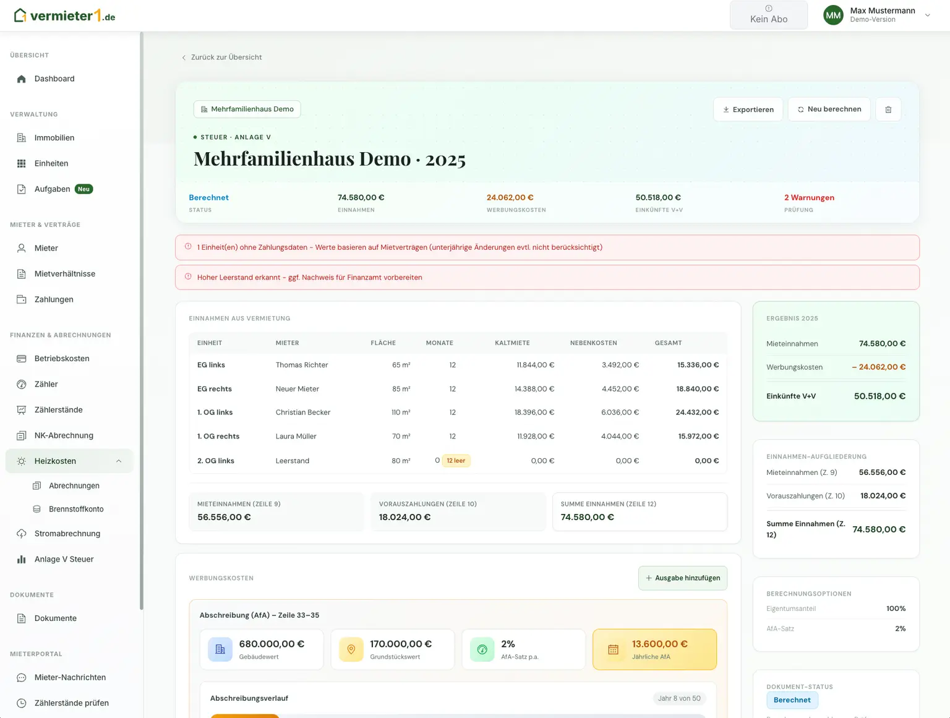This screenshot has height=718, width=950.
Task: Click the Hoher Leerstand warning banner
Action: (x=547, y=278)
